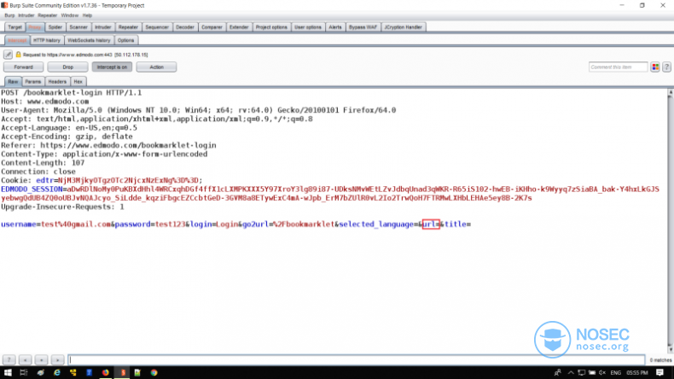The height and width of the screenshot is (379, 674).
Task: Switch to Burp Suite taskbar icon
Action: pyautogui.click(x=123, y=372)
